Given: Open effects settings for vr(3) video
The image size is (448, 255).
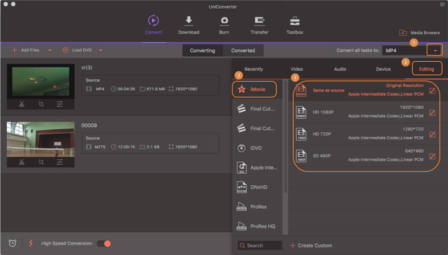Looking at the screenshot, I should 60,104.
